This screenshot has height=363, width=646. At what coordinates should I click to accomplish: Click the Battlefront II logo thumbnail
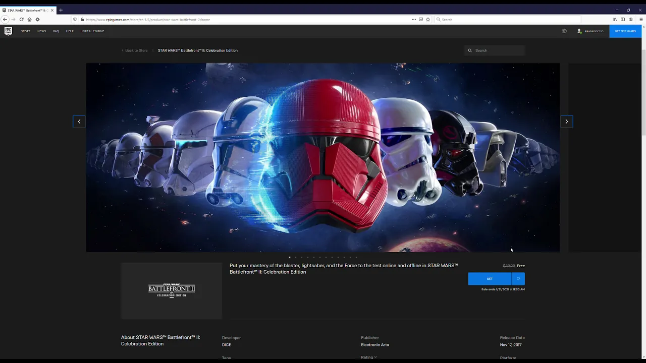172,290
